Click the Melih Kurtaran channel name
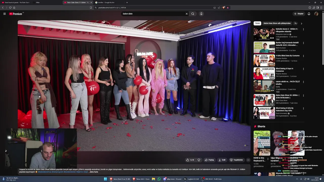 click(x=281, y=48)
